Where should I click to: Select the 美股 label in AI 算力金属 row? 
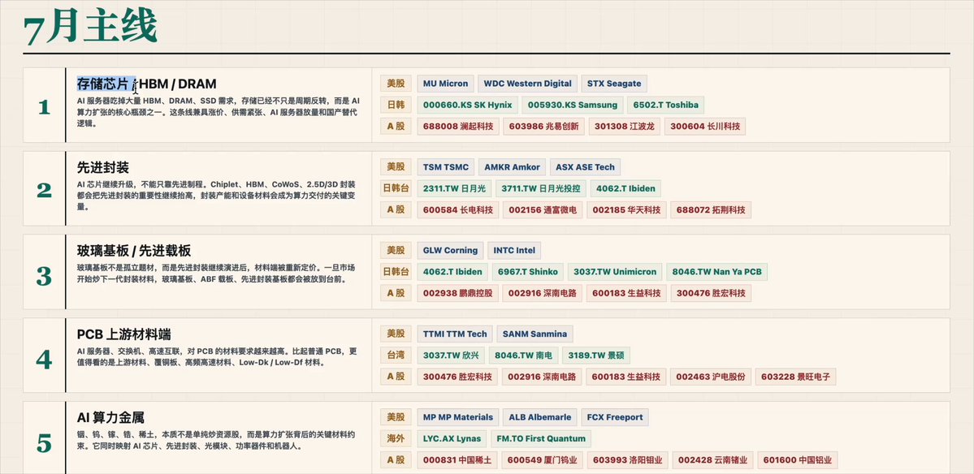[x=396, y=417]
